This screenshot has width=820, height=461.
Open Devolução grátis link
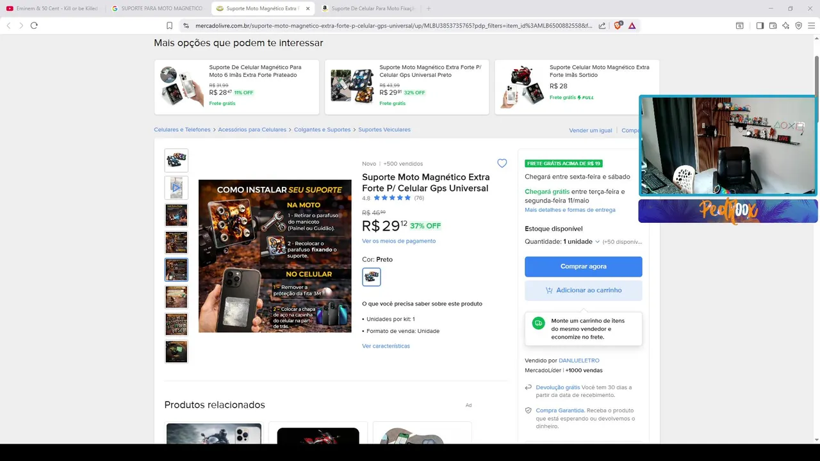pyautogui.click(x=558, y=387)
